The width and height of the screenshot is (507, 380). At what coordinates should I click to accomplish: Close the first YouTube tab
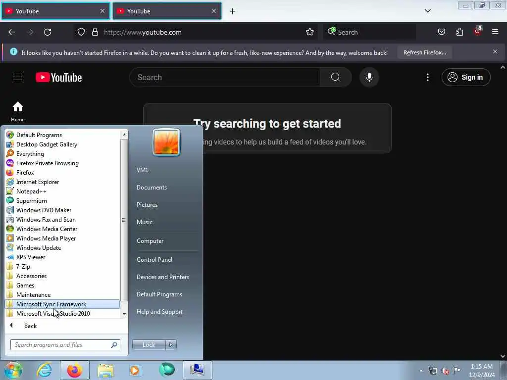click(102, 11)
